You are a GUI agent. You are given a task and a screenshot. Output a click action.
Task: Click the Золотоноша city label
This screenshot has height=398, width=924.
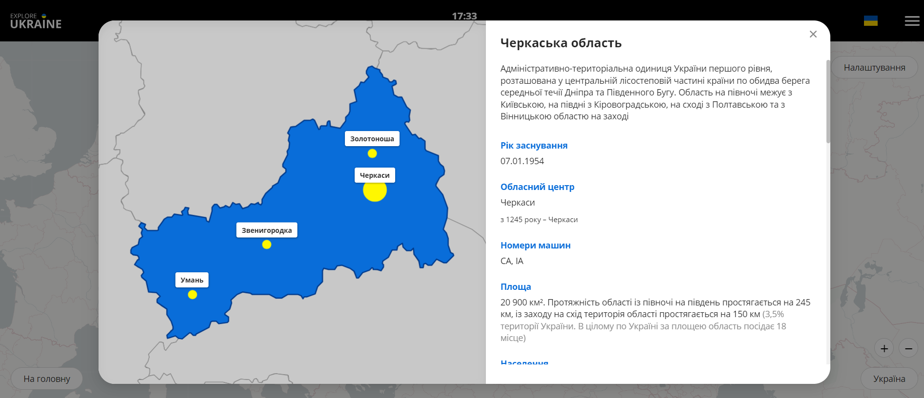click(372, 139)
